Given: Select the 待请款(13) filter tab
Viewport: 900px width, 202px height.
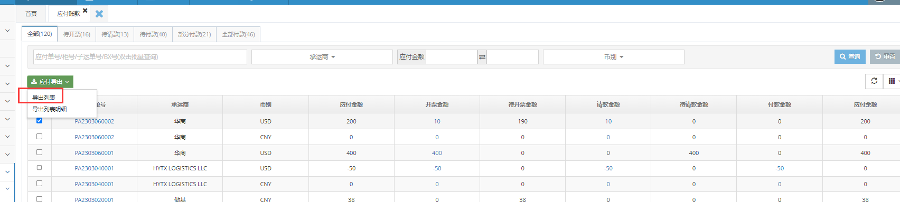Looking at the screenshot, I should coord(115,34).
